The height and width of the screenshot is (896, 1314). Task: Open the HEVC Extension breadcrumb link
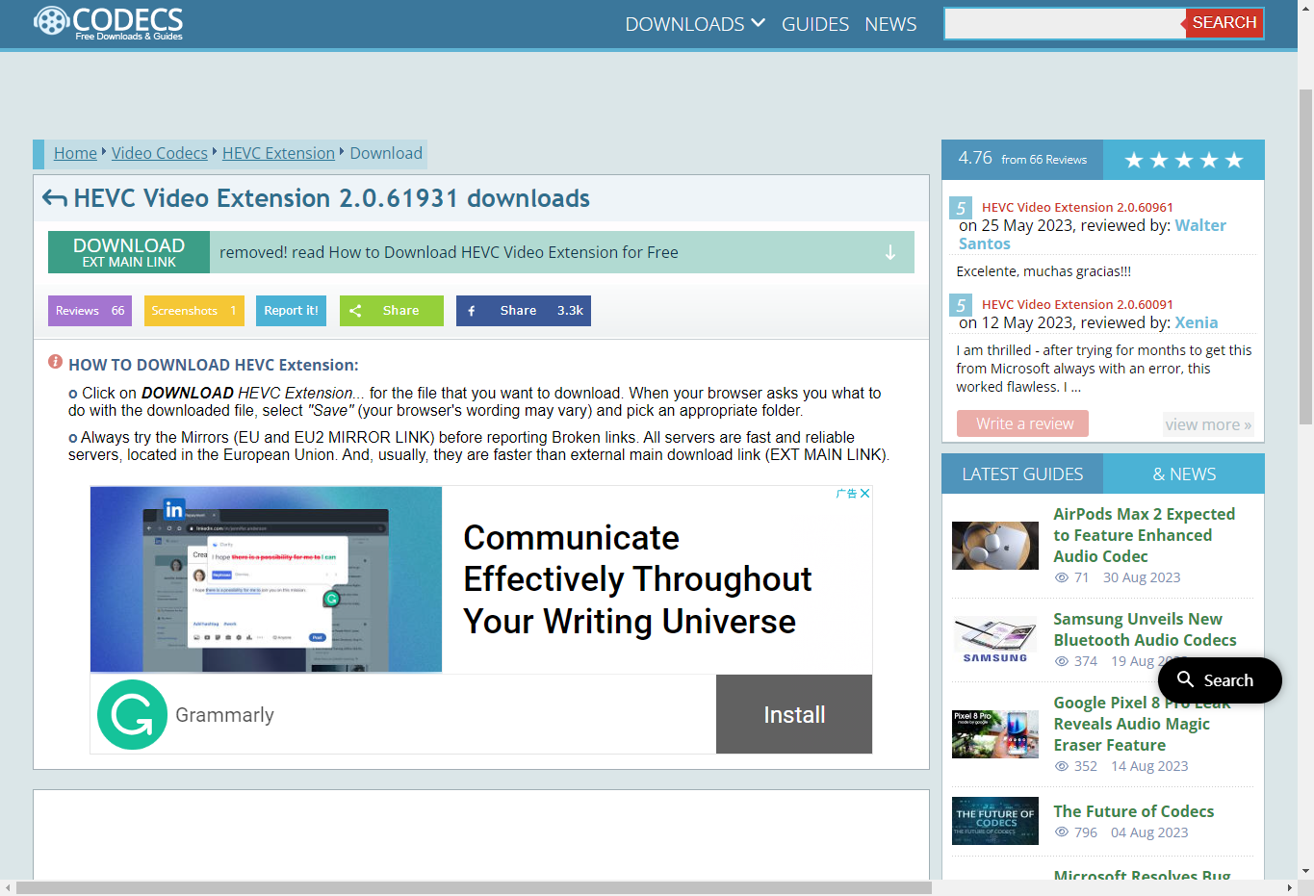coord(278,153)
